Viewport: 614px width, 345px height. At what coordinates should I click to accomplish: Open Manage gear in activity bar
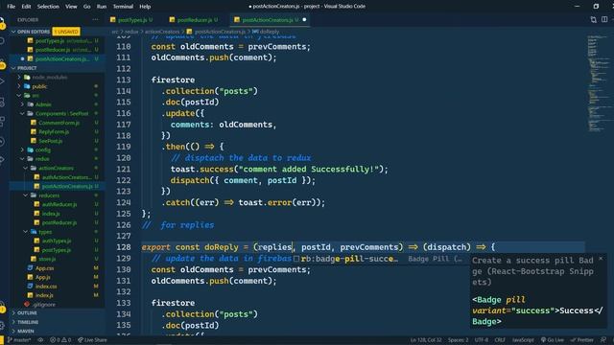coord(2,325)
